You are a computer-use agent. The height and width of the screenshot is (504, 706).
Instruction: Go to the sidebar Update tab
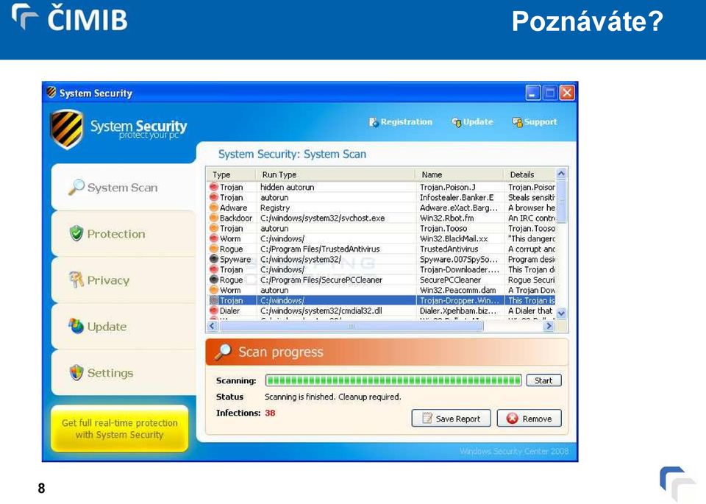124,326
